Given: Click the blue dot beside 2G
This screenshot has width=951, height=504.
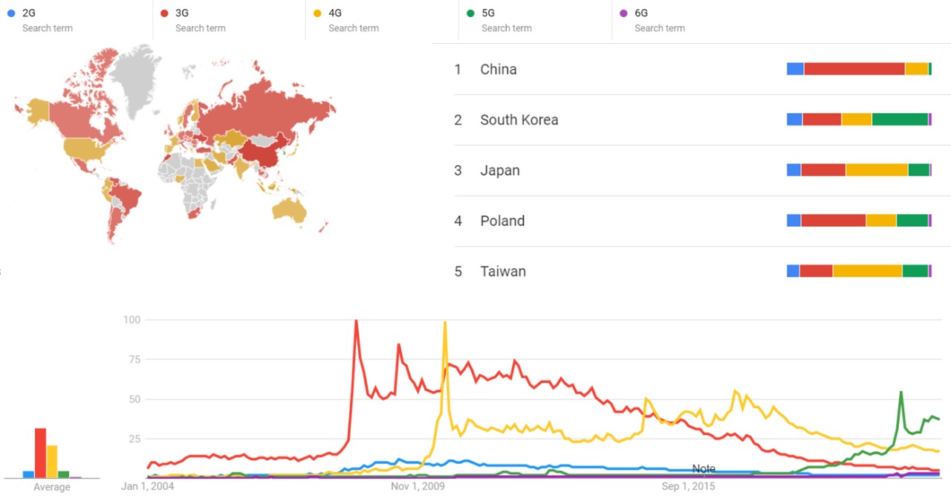Looking at the screenshot, I should 11,13.
